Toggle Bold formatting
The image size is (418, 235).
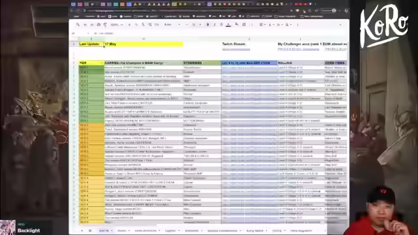tap(208, 25)
